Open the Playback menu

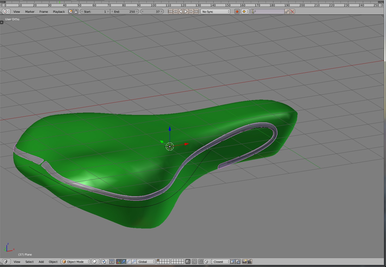click(59, 12)
